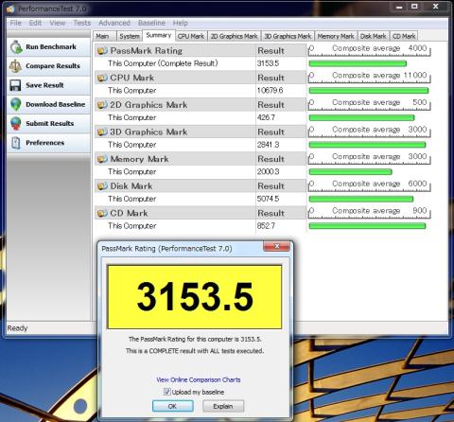Click the Run Benchmark button label

point(51,46)
